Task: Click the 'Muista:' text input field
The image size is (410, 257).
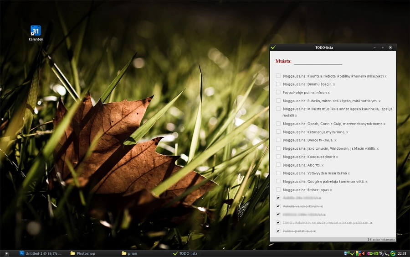Action: click(x=318, y=61)
